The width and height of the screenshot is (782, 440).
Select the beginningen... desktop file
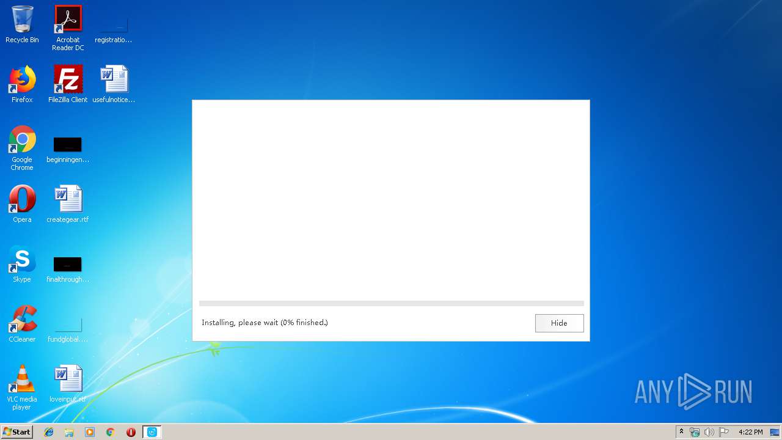tap(68, 148)
